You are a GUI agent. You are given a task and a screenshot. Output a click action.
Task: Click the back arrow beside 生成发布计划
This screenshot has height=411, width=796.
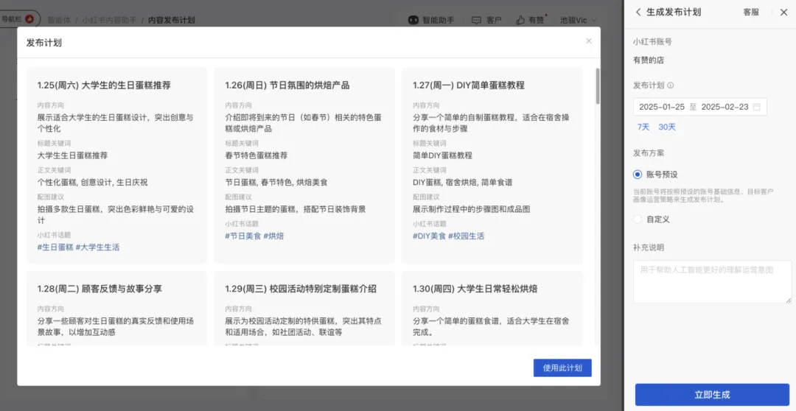[638, 13]
